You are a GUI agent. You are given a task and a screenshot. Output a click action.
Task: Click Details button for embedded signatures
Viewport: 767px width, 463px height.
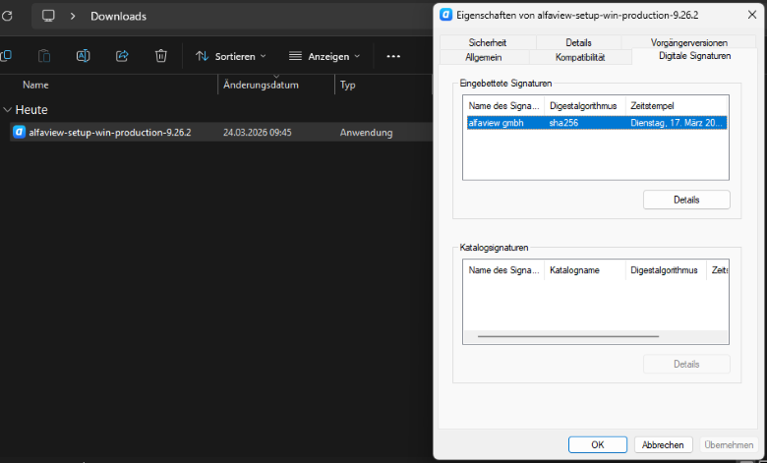[686, 200]
